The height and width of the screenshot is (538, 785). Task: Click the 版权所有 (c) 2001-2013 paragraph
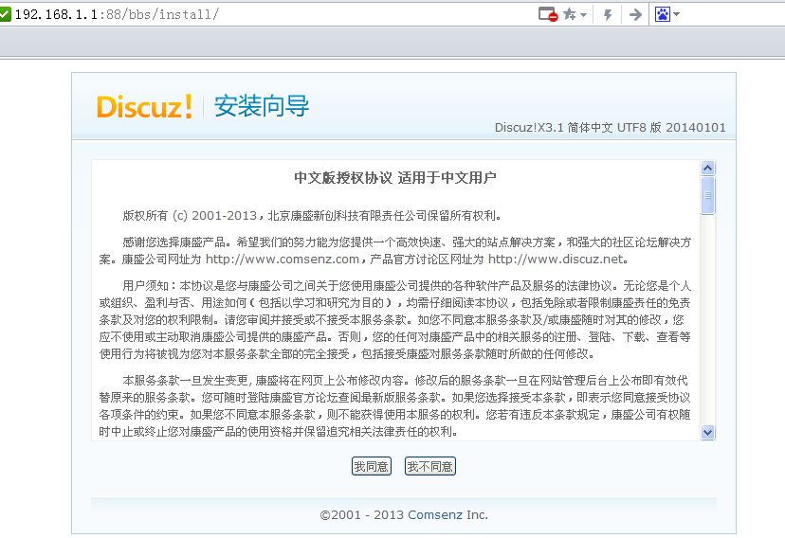point(312,216)
